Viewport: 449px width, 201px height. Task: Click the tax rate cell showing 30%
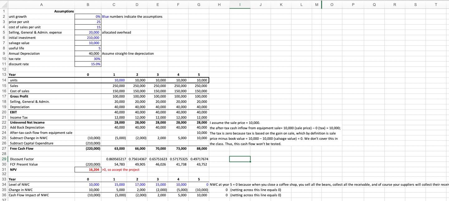tap(88, 59)
